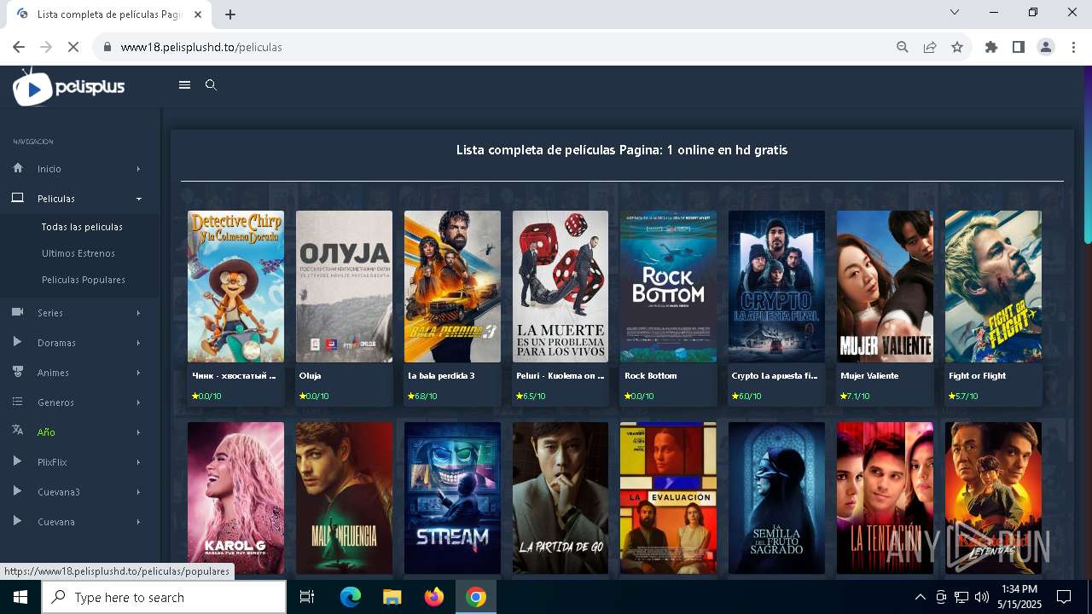The height and width of the screenshot is (614, 1092).
Task: Open a new browser tab
Action: click(230, 14)
